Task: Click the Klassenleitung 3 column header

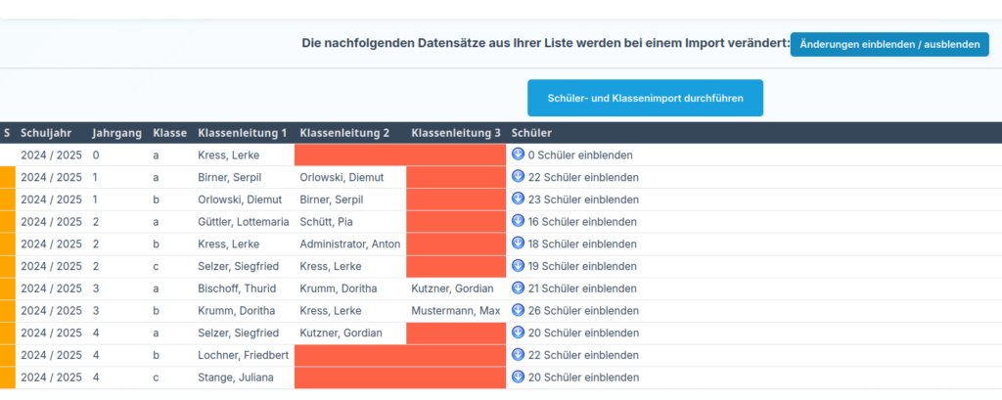Action: tap(456, 132)
